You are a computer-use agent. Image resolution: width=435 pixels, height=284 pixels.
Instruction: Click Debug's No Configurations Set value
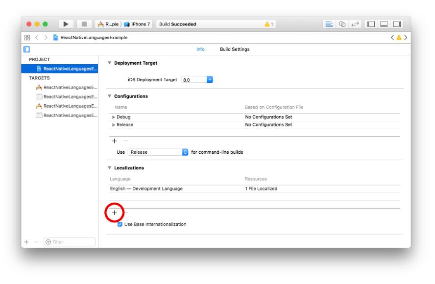(x=268, y=117)
